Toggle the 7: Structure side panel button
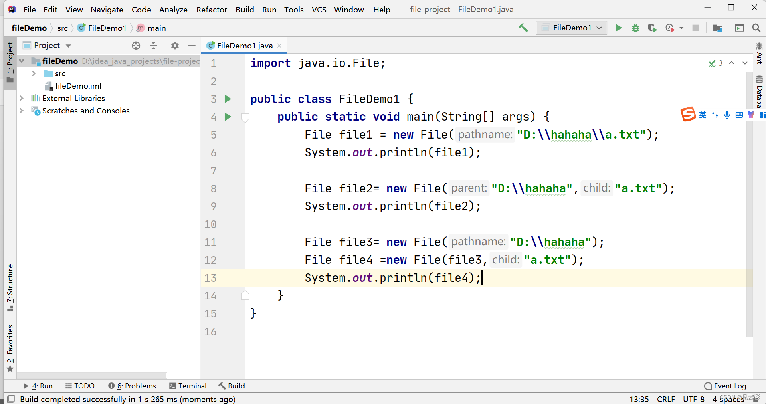The width and height of the screenshot is (766, 404). [10, 287]
